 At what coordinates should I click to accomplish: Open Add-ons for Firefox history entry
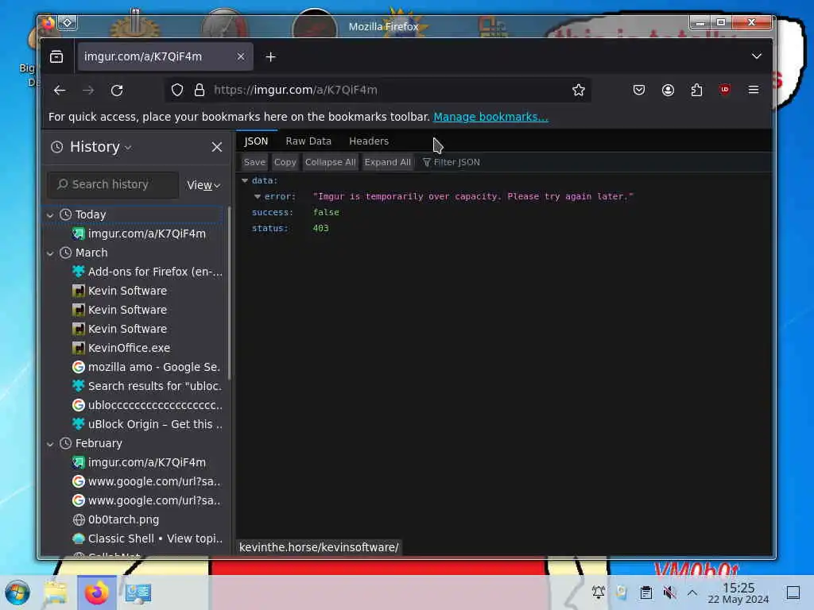click(147, 272)
